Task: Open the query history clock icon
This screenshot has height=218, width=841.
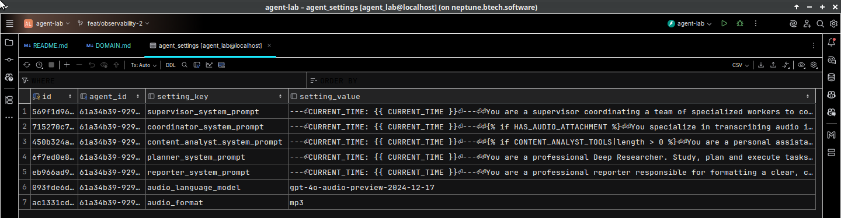Action: tap(39, 65)
